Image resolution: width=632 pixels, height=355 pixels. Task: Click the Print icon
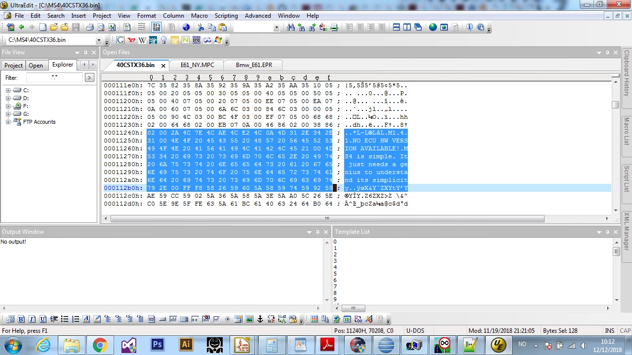pos(90,27)
